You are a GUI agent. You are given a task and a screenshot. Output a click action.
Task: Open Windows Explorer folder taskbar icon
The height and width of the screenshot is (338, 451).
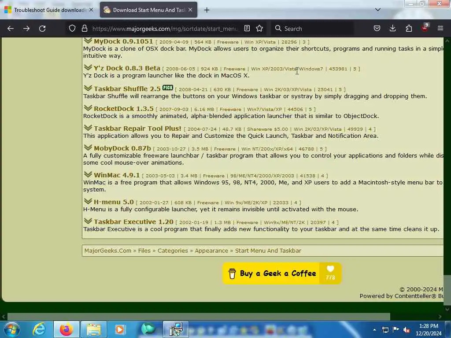coord(93,329)
